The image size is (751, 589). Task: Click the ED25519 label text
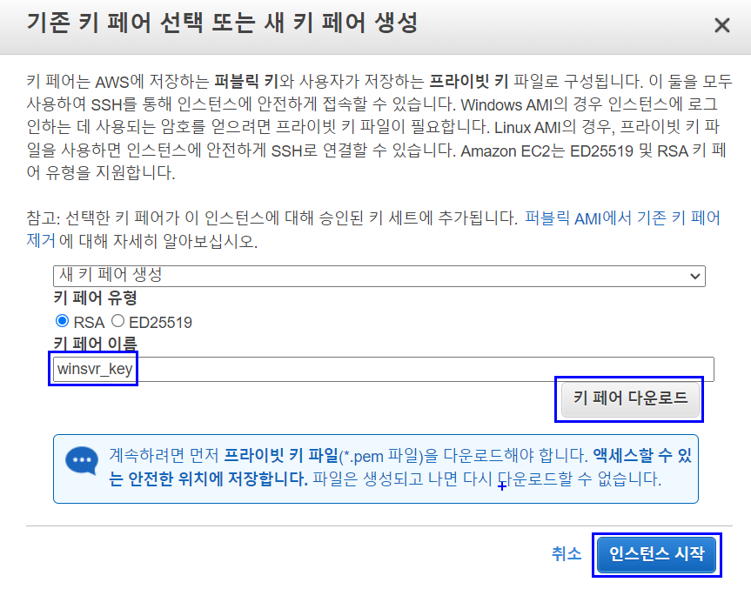tap(160, 322)
